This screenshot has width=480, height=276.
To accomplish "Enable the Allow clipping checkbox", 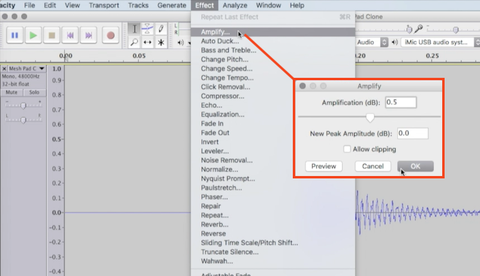I will click(347, 149).
